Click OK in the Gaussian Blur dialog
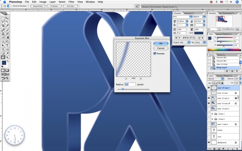The width and height of the screenshot is (242, 151). click(161, 43)
